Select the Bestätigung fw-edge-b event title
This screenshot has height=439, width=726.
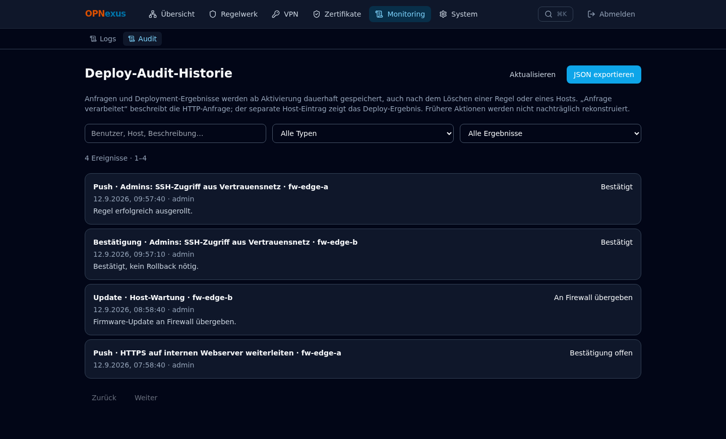(225, 242)
